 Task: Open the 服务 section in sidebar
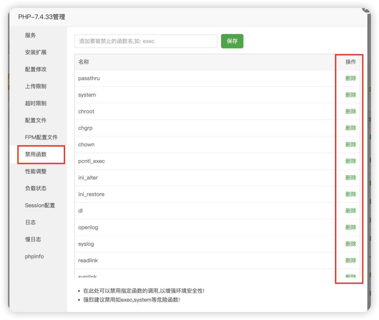[30, 35]
